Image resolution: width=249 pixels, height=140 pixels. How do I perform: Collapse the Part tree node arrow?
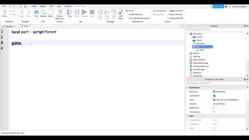[190, 47]
